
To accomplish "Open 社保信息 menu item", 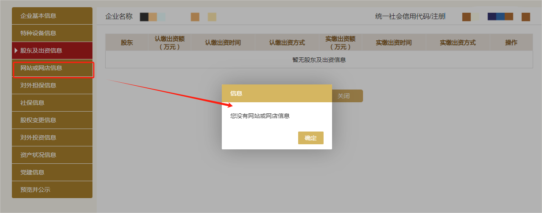I will [52, 103].
